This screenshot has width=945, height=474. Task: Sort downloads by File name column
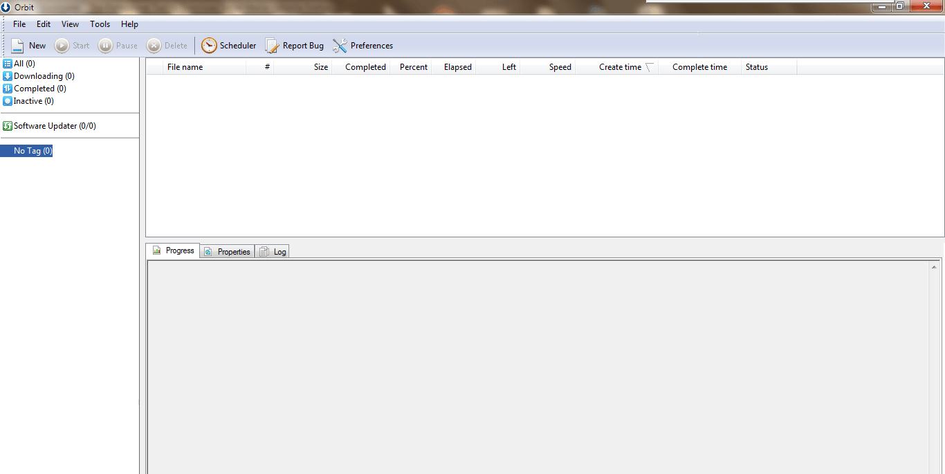(185, 67)
